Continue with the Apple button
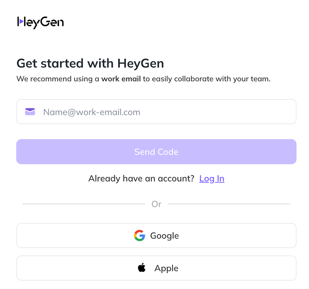Image resolution: width=309 pixels, height=289 pixels. 156,268
